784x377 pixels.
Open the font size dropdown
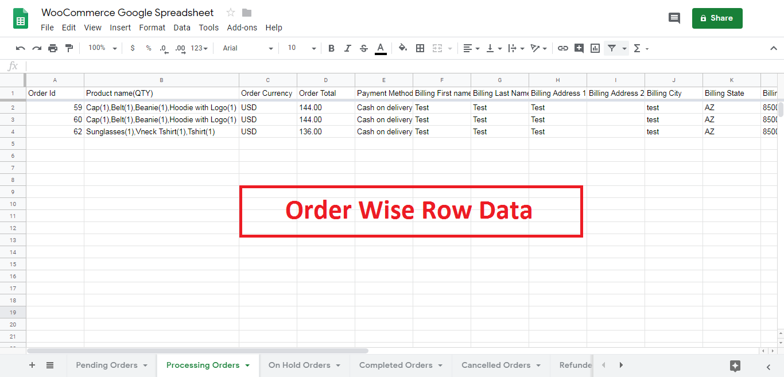coord(301,48)
